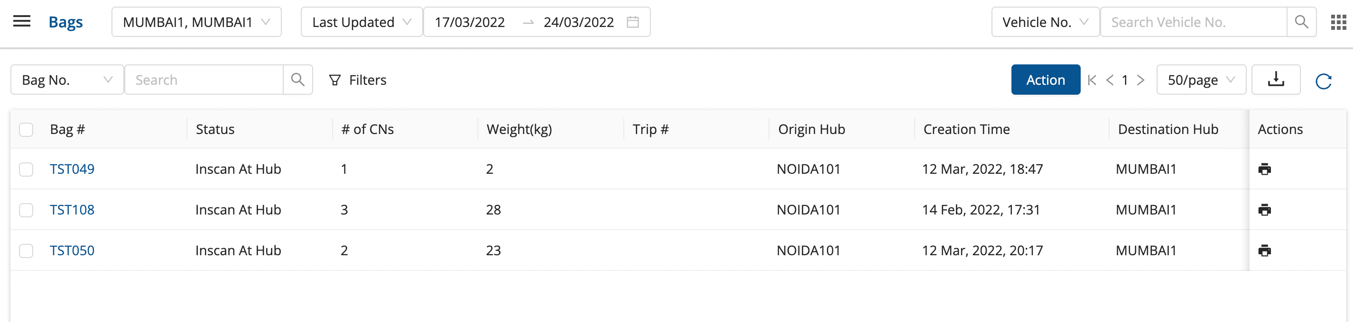Open the hamburger navigation menu
The image size is (1353, 322).
pyautogui.click(x=21, y=21)
